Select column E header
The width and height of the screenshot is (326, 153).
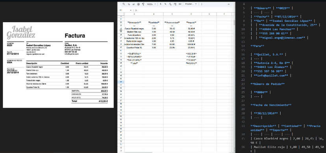209,14
